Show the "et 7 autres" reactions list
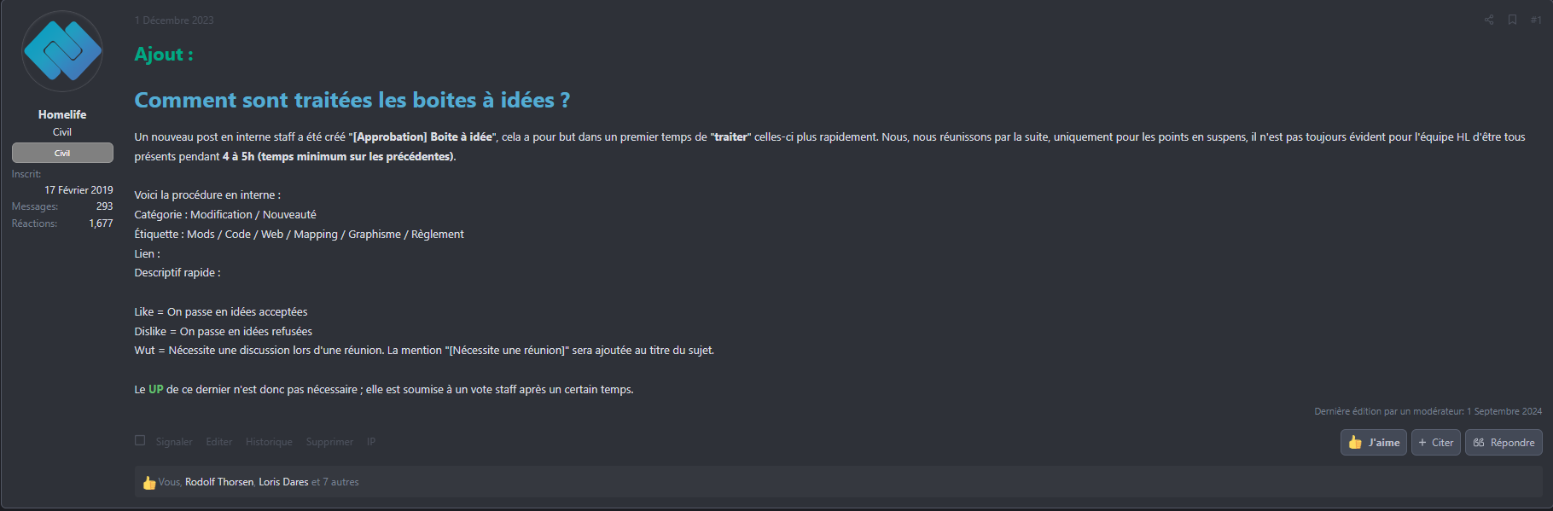Viewport: 1553px width, 511px height. click(x=335, y=482)
